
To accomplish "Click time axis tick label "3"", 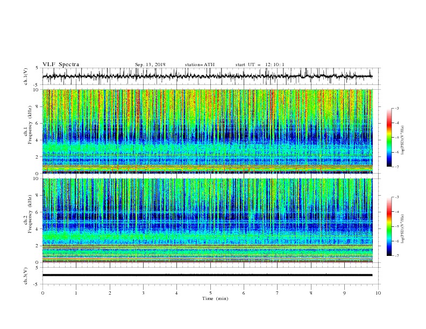I will point(143,293).
